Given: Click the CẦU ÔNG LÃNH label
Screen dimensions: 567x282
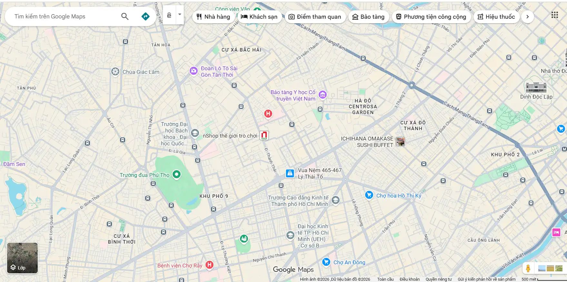Looking at the screenshot, I should pyautogui.click(x=483, y=240).
